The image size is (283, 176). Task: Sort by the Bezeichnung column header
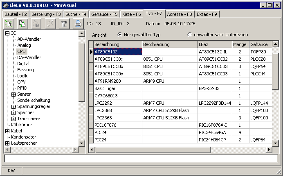[x=117, y=44]
